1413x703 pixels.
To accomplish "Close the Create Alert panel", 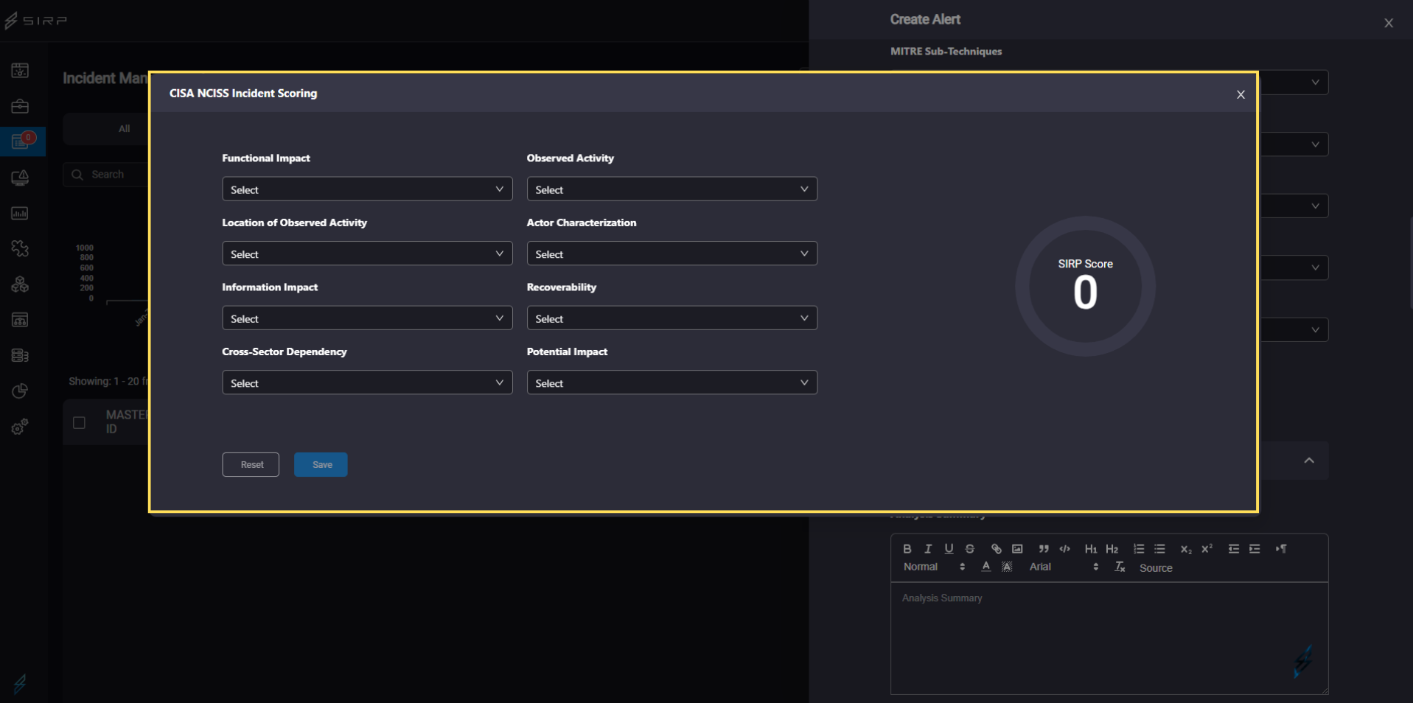I will click(1389, 23).
